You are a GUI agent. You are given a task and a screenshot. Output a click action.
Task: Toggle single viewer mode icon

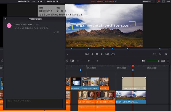[x=164, y=1]
